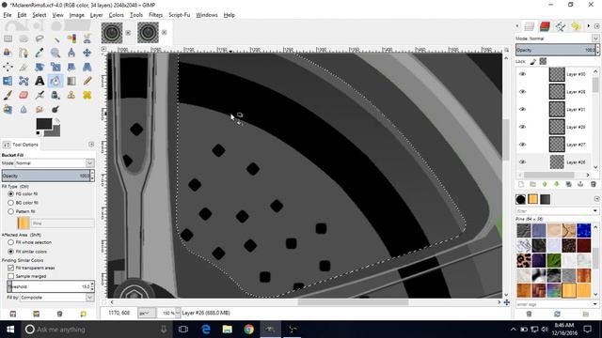Select the Zoom magnifier tool
The width and height of the screenshot is (602, 338).
coord(55,53)
